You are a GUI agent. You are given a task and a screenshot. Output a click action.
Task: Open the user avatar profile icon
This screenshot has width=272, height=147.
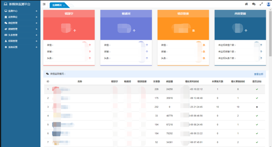(x=268, y=4)
